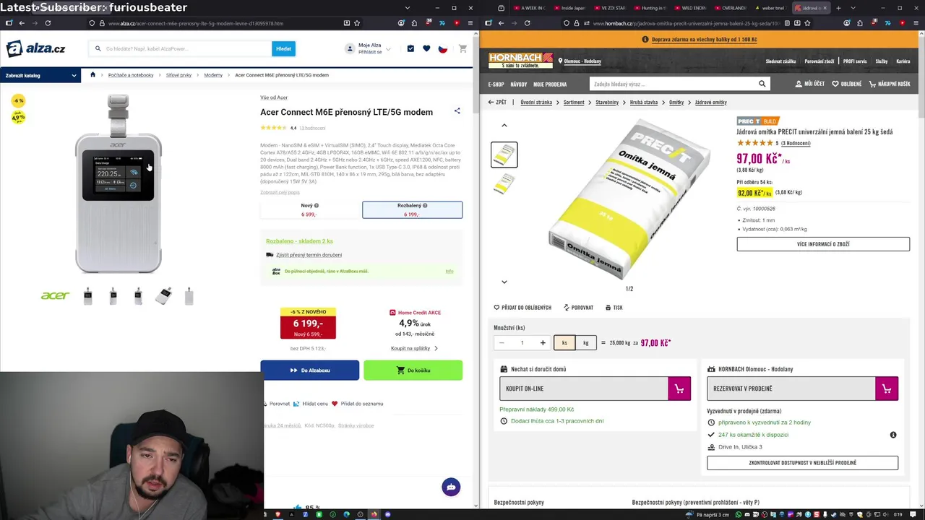Open the Moje prodejna menu item

coord(550,84)
